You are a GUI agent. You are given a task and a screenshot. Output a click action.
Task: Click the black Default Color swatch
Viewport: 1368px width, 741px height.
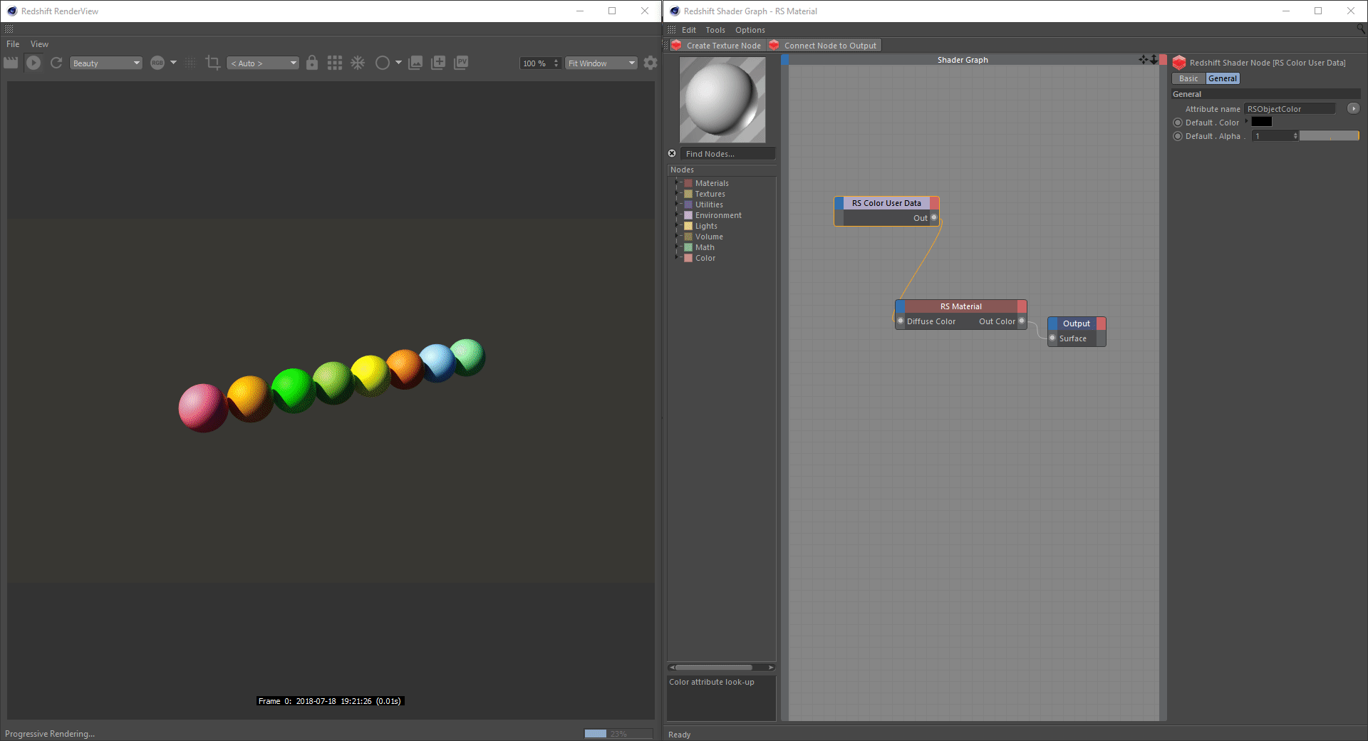tap(1261, 122)
